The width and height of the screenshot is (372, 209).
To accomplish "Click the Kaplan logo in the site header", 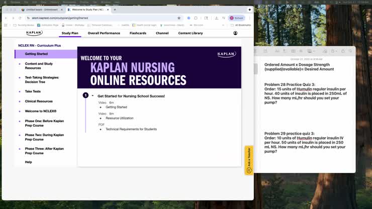I will pyautogui.click(x=34, y=33).
